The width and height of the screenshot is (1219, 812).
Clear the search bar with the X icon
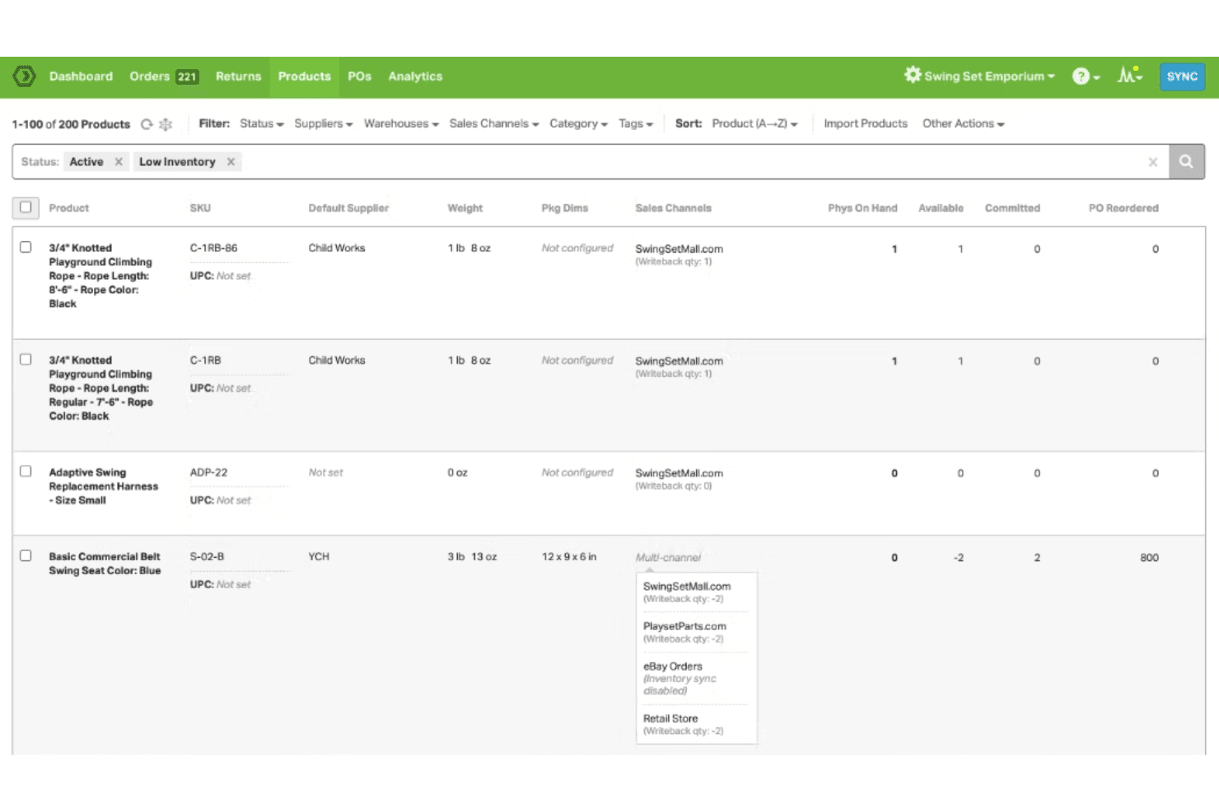click(1153, 162)
